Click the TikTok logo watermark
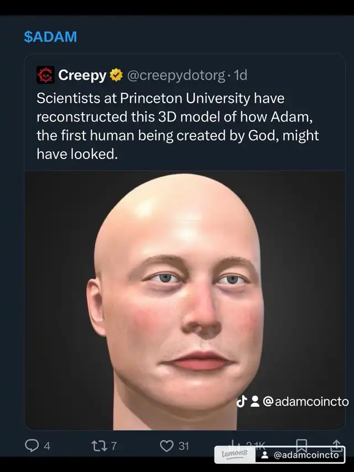 242,401
